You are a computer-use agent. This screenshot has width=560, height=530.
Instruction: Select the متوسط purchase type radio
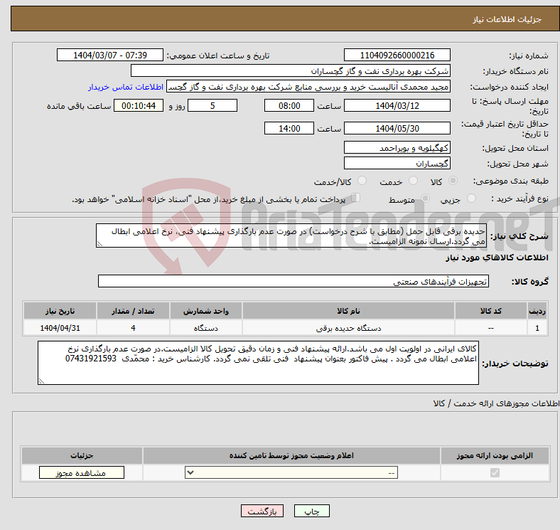425,198
